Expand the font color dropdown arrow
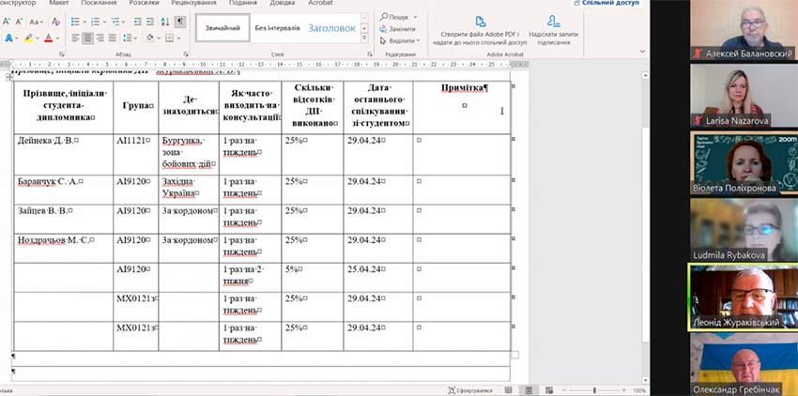Viewport: 798px width, 396px height. point(57,38)
